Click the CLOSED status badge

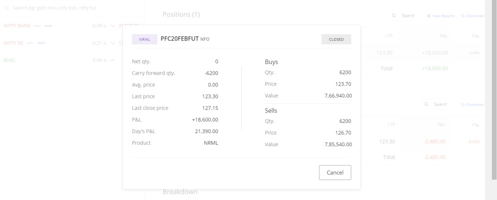coord(336,39)
